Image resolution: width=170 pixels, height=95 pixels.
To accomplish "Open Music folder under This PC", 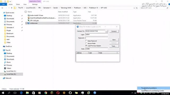I will click(x=8, y=62).
